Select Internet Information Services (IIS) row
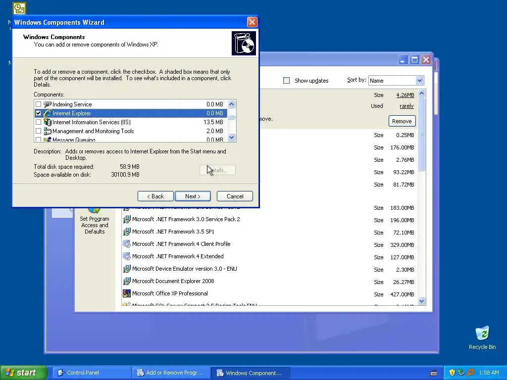The width and height of the screenshot is (507, 380). pos(131,122)
